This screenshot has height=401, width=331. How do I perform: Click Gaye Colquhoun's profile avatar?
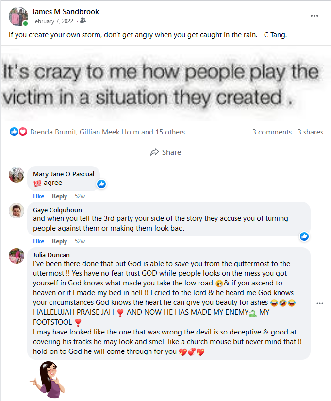click(x=17, y=211)
